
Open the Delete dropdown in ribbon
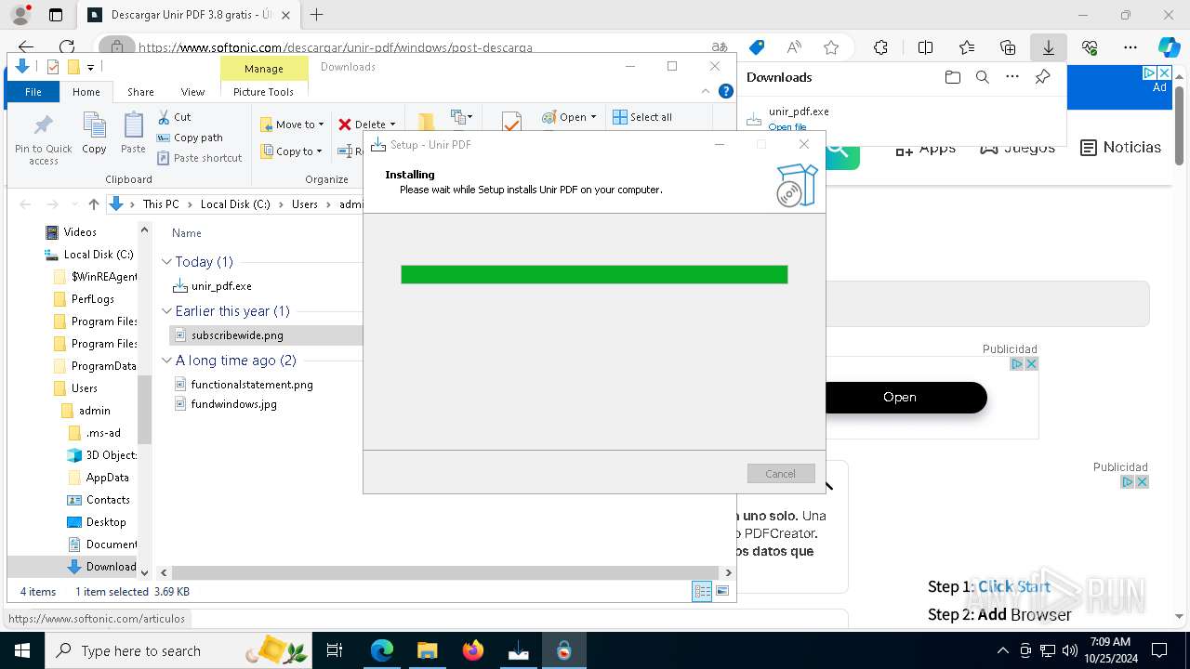[366, 125]
